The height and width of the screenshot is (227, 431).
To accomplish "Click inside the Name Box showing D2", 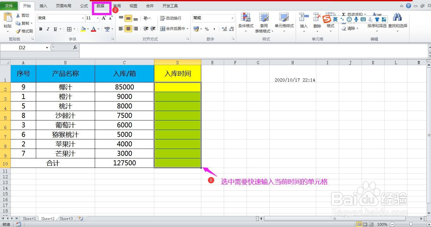I will tap(22, 47).
